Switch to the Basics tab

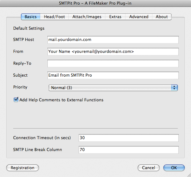coord(30,17)
